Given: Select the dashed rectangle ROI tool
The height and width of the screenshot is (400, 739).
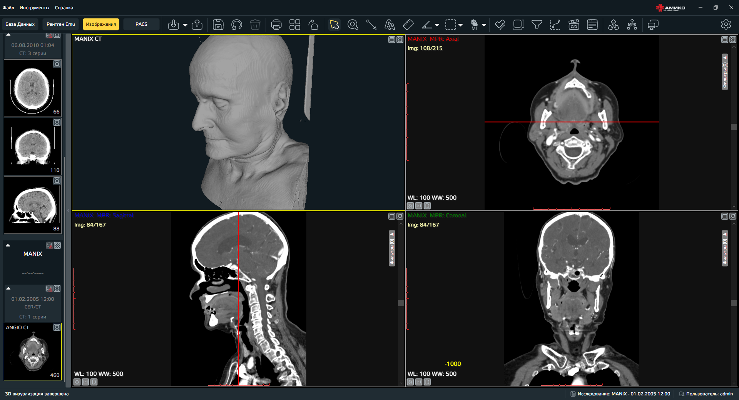Looking at the screenshot, I should pyautogui.click(x=451, y=25).
